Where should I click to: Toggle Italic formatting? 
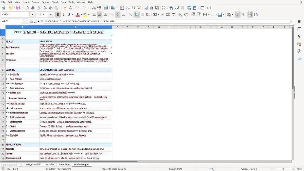[x=64, y=15]
